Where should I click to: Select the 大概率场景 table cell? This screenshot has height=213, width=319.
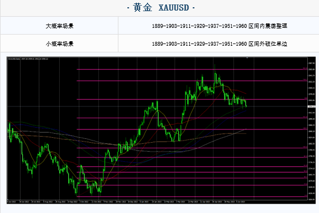[x=59, y=26]
